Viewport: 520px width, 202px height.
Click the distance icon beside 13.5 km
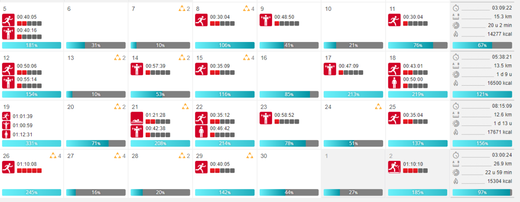[456, 66]
